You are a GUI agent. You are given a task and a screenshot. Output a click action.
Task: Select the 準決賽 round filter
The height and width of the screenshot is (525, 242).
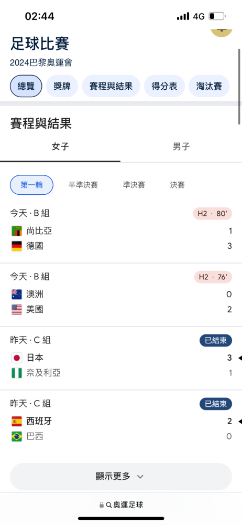[x=134, y=185]
